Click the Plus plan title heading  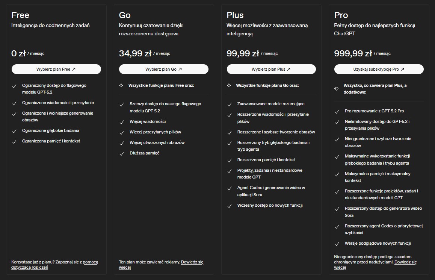click(x=235, y=15)
